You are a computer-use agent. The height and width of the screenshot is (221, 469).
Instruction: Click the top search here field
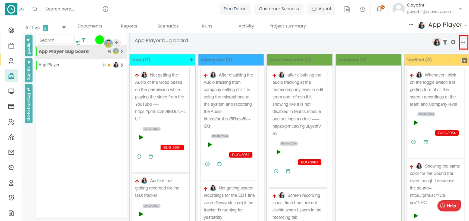click(70, 9)
